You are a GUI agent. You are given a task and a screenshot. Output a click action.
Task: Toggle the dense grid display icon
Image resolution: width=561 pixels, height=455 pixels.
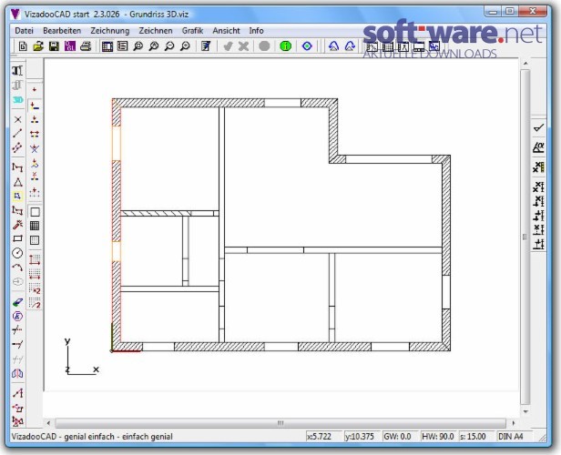coord(35,226)
